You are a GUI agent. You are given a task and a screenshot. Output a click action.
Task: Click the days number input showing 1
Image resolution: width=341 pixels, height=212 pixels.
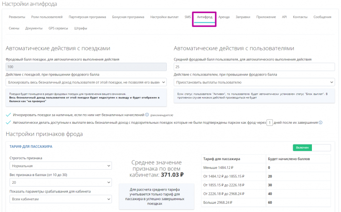click(269, 122)
